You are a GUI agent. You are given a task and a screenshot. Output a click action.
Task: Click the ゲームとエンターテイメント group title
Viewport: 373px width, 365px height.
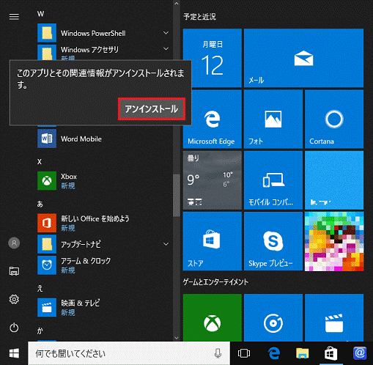click(215, 282)
